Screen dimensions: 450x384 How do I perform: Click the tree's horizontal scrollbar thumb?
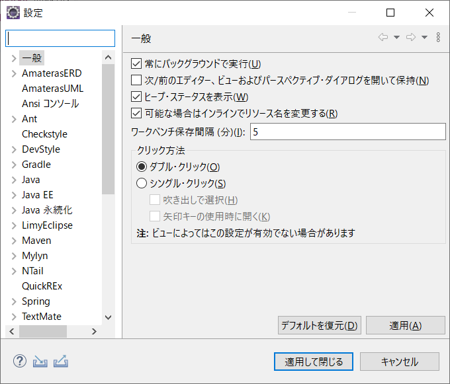click(43, 332)
